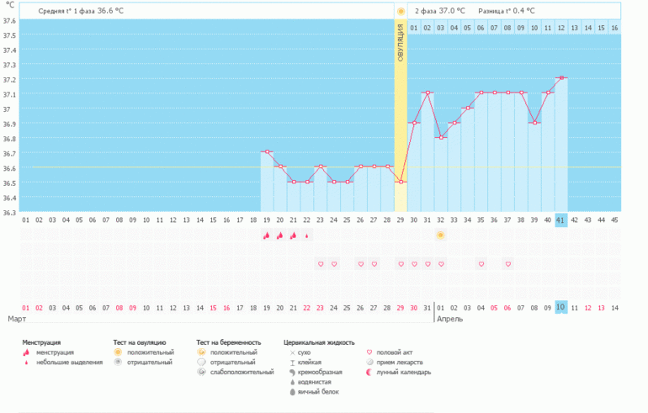Click intercourse heart icon on cycle day 35
Screen dimensions: 648x413
481,264
